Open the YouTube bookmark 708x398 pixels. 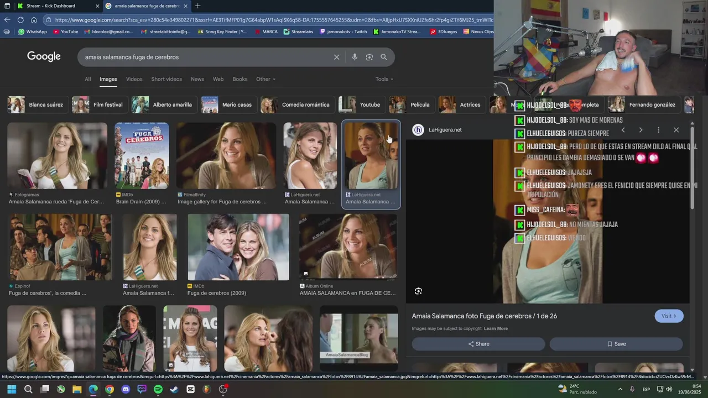point(66,32)
